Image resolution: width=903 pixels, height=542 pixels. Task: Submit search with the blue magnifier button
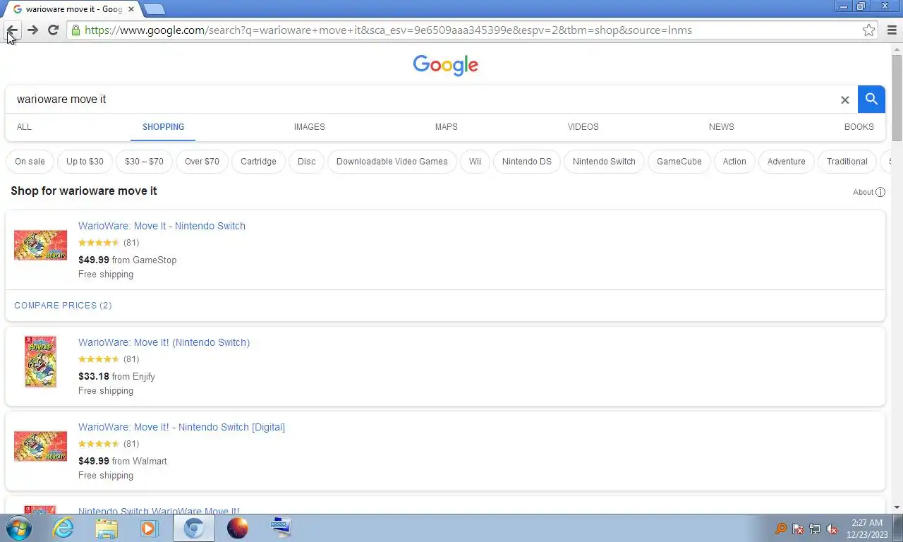[871, 100]
